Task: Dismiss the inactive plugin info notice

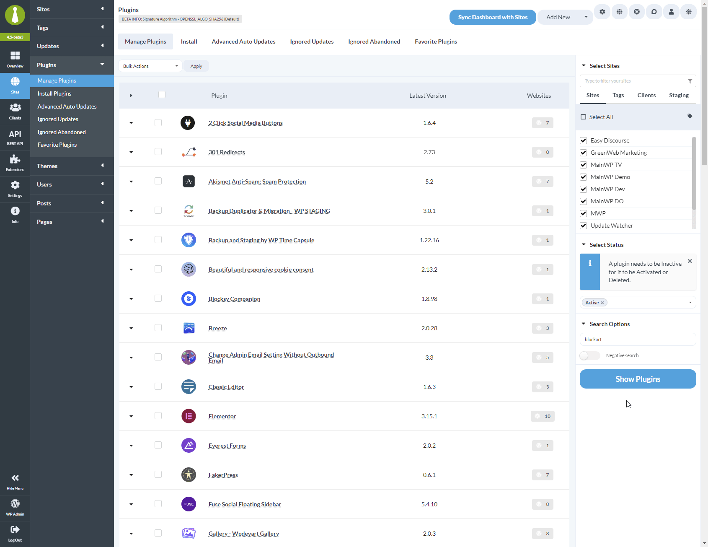Action: pos(690,261)
